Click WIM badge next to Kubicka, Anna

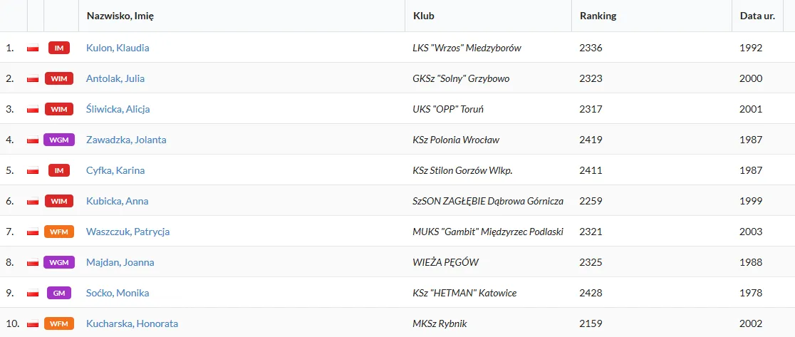[59, 202]
